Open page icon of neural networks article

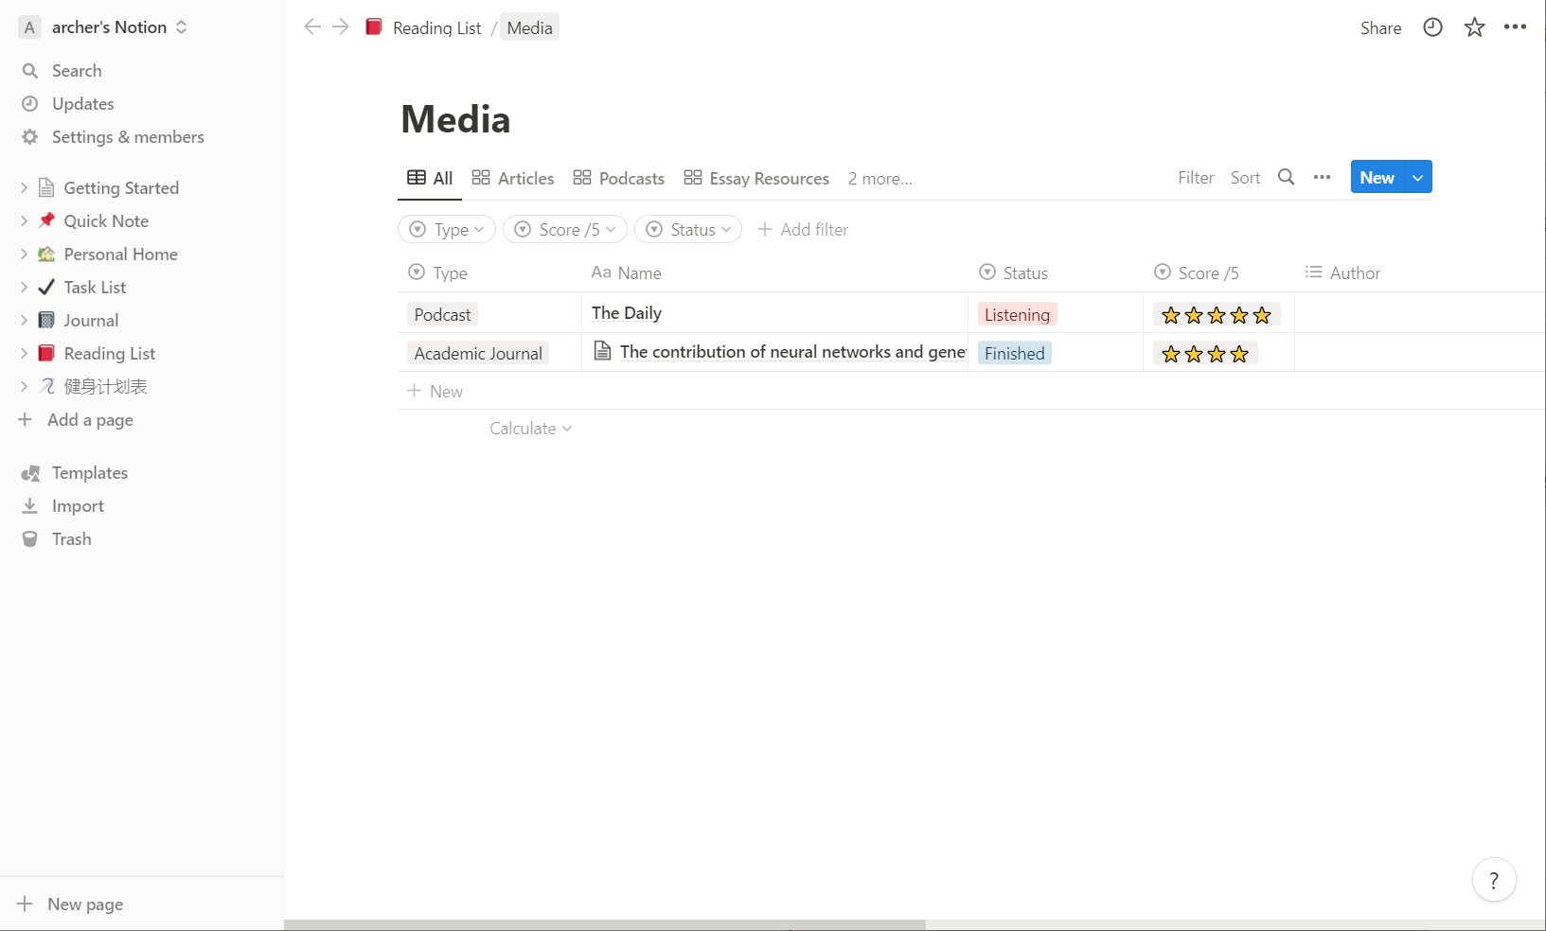coord(602,351)
